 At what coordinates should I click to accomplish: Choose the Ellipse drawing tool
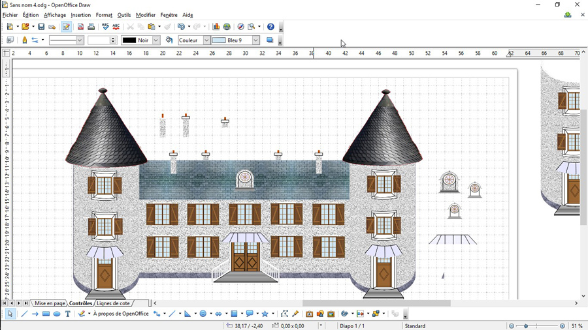point(57,314)
